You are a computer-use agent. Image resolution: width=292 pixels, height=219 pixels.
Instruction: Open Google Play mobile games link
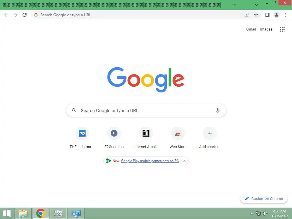150,161
